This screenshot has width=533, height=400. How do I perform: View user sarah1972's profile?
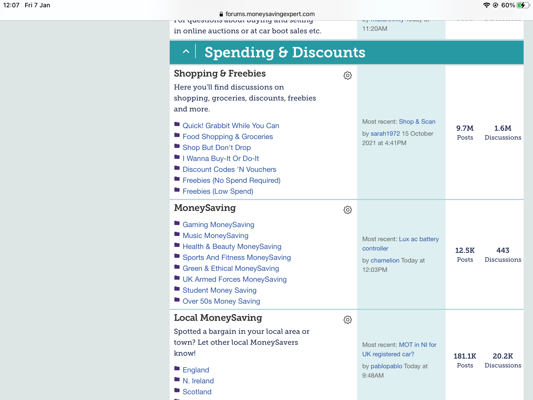click(x=385, y=134)
